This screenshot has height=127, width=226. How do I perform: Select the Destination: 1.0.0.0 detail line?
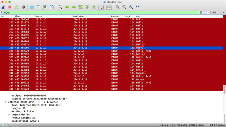pyautogui.click(x=25, y=121)
